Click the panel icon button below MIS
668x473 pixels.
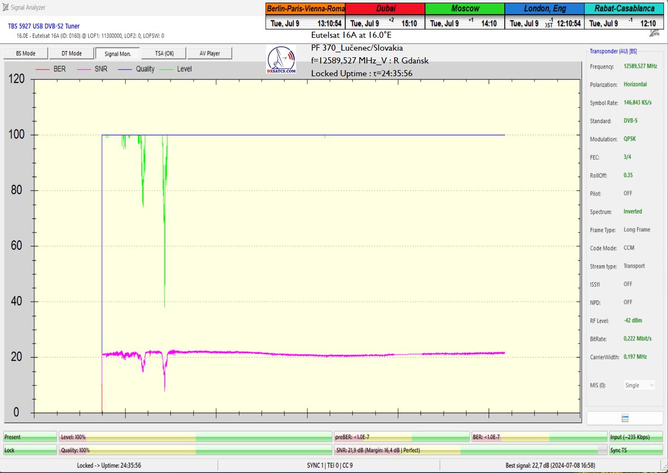pyautogui.click(x=625, y=418)
